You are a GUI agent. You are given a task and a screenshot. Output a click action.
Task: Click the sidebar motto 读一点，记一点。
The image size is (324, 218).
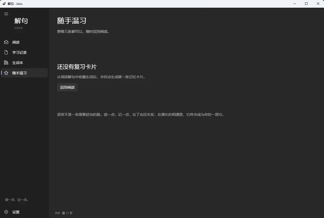pos(17,200)
